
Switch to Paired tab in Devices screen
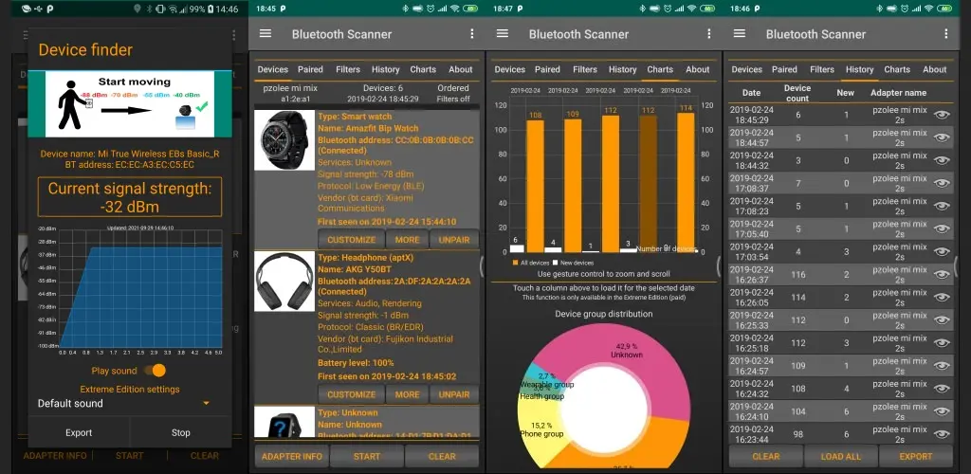pos(310,69)
